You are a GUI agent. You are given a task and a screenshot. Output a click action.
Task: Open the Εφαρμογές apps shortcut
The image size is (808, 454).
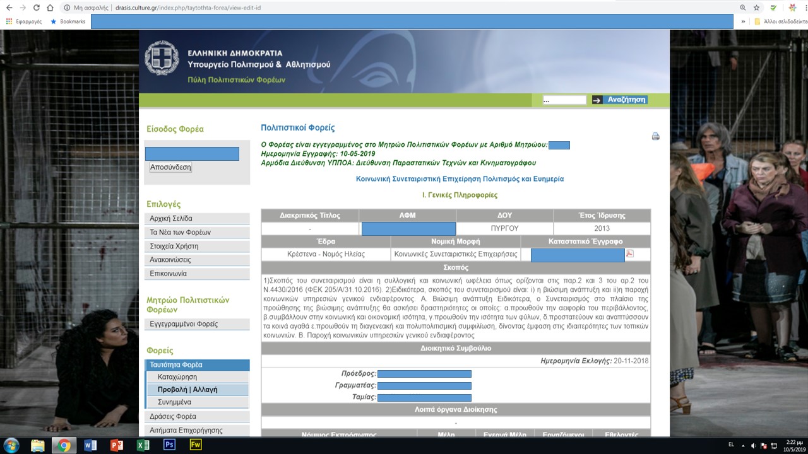pyautogui.click(x=23, y=21)
